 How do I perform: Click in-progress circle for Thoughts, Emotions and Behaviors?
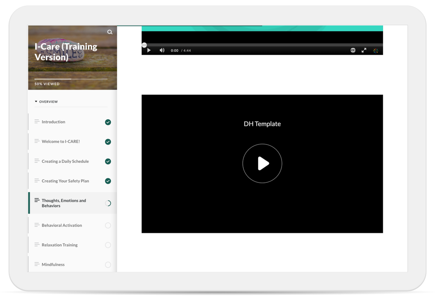pyautogui.click(x=108, y=203)
